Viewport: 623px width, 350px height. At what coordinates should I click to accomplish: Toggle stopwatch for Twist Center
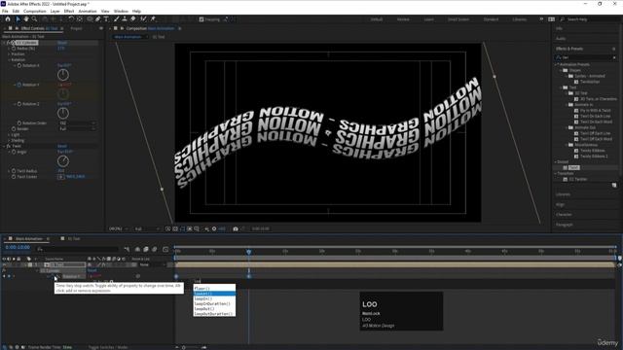(x=14, y=177)
